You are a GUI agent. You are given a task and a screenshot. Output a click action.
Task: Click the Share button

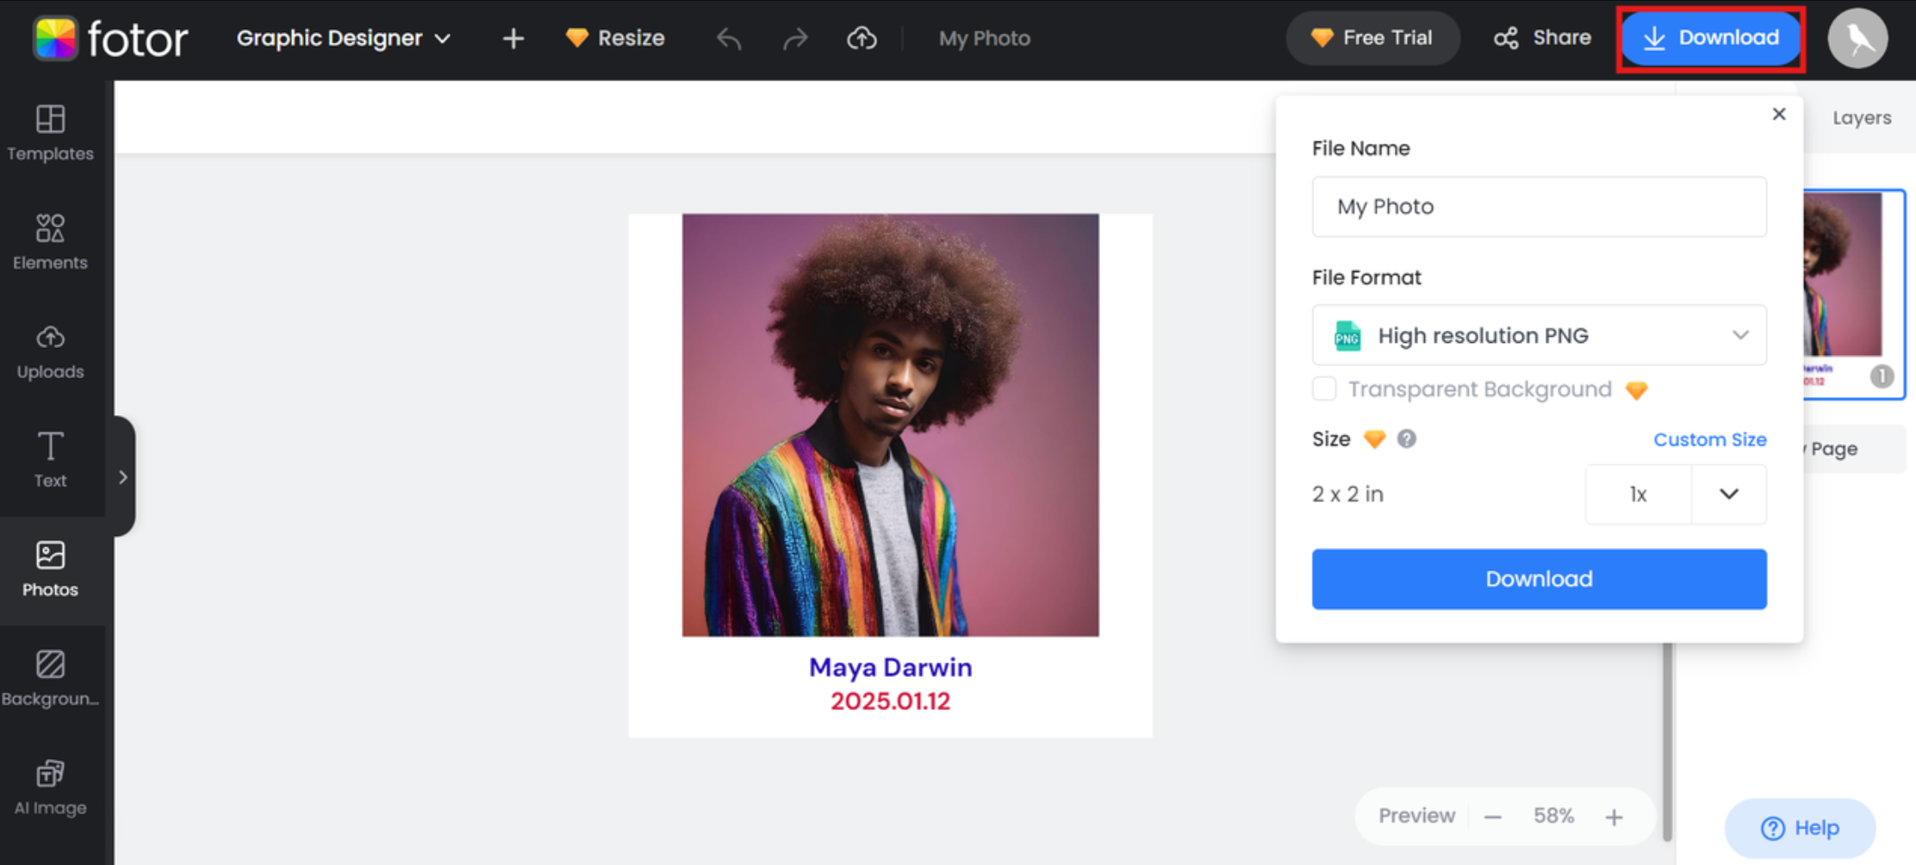(x=1542, y=38)
